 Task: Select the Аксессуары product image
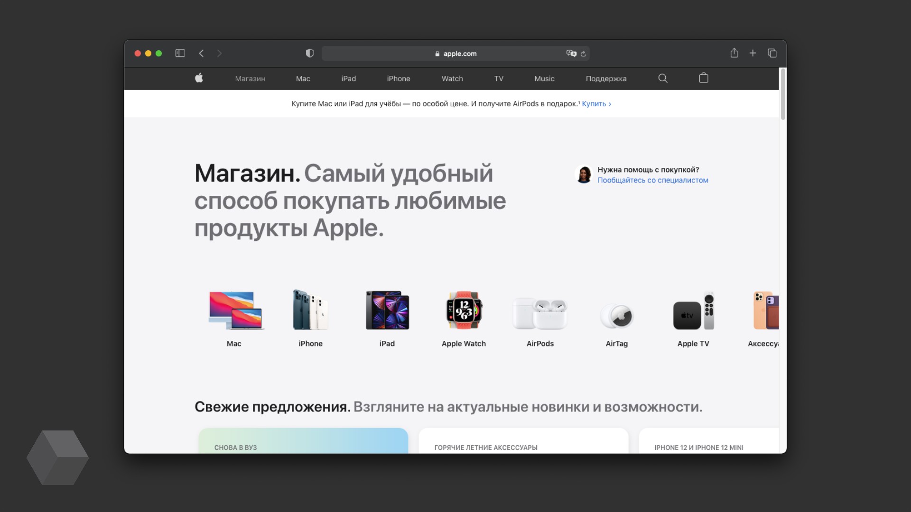766,311
